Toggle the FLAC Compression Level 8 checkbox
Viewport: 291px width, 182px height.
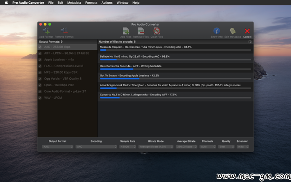point(40,66)
